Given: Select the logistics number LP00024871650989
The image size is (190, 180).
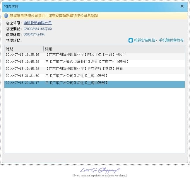Looking at the screenshot, I should (37, 29).
